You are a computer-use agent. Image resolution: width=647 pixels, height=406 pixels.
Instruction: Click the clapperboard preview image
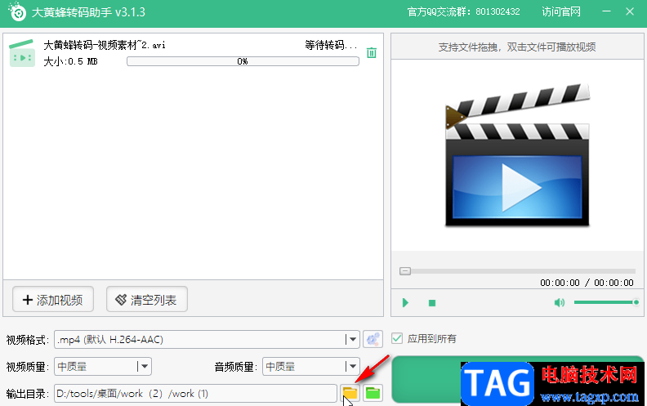coord(517,155)
